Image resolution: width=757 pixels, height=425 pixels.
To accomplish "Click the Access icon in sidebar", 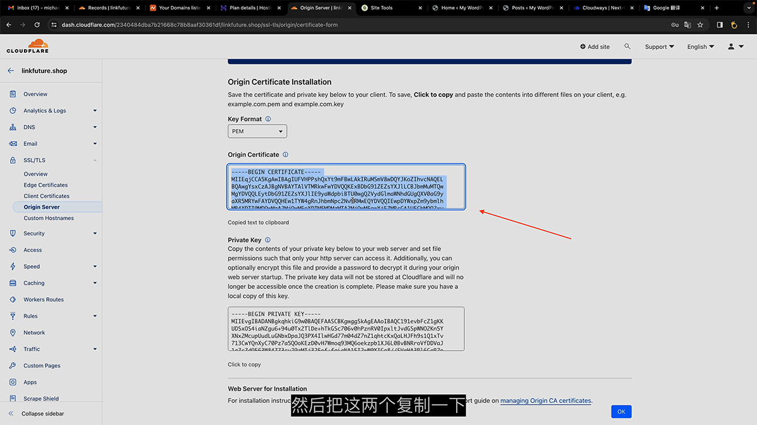I will pos(13,250).
